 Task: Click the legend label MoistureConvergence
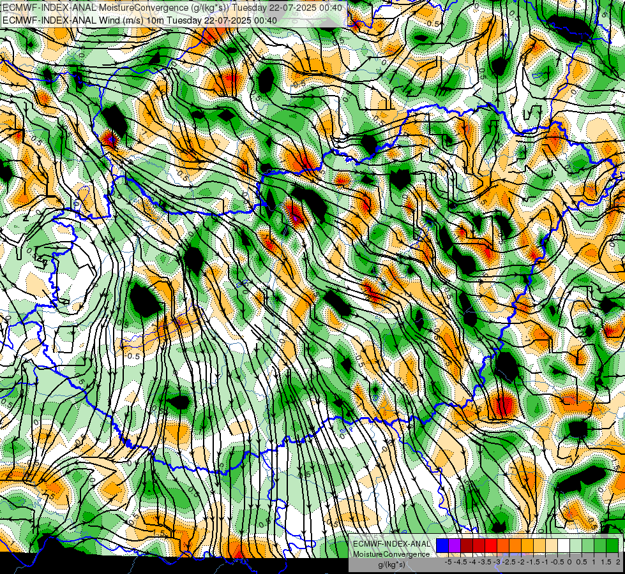pos(391,554)
